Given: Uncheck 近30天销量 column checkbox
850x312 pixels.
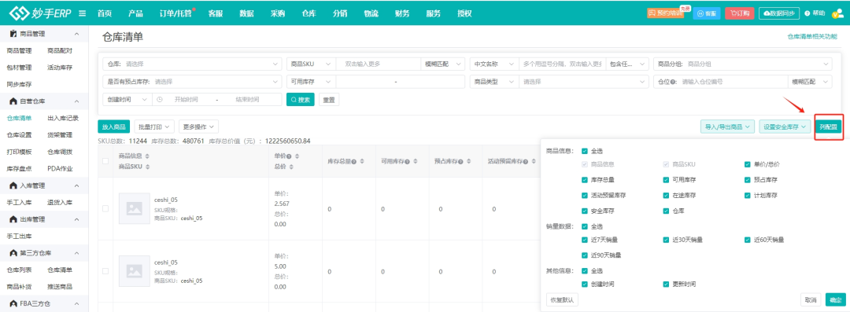Looking at the screenshot, I should [x=666, y=240].
